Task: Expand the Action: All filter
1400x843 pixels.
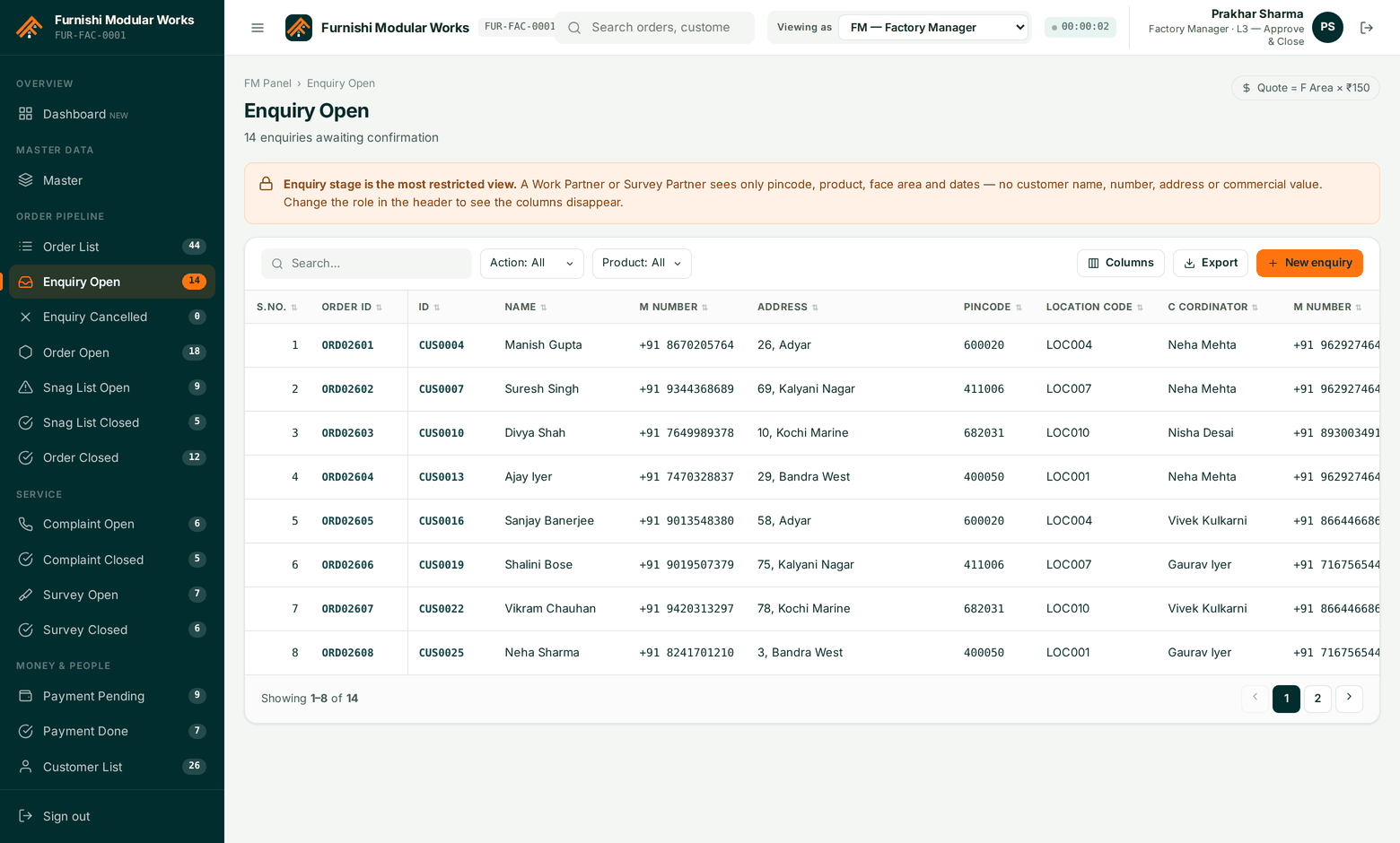Action: click(x=531, y=264)
